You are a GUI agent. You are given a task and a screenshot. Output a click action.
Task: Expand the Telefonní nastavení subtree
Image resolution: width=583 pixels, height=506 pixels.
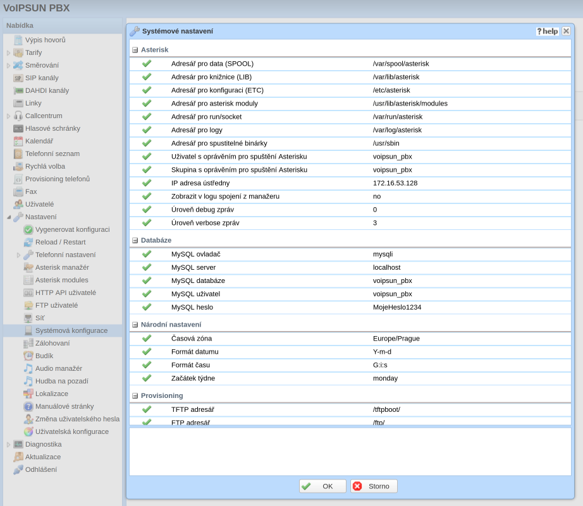pyautogui.click(x=18, y=255)
